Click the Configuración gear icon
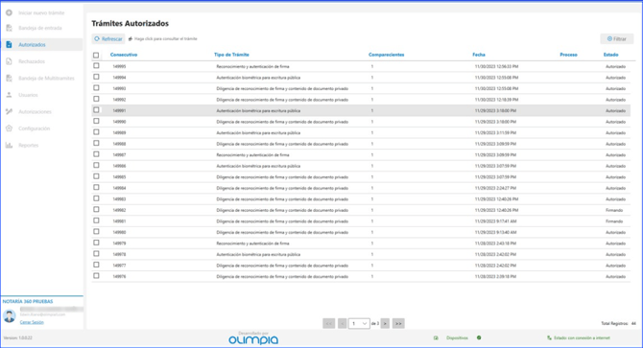The width and height of the screenshot is (643, 348). tap(9, 128)
